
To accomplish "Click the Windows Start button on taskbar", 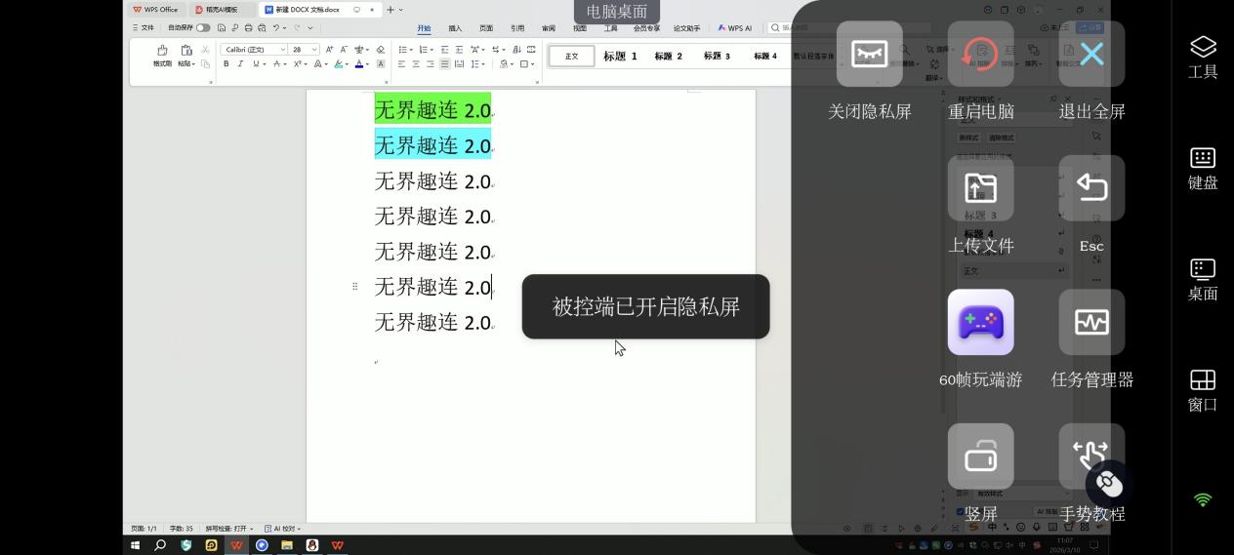I will (136, 545).
